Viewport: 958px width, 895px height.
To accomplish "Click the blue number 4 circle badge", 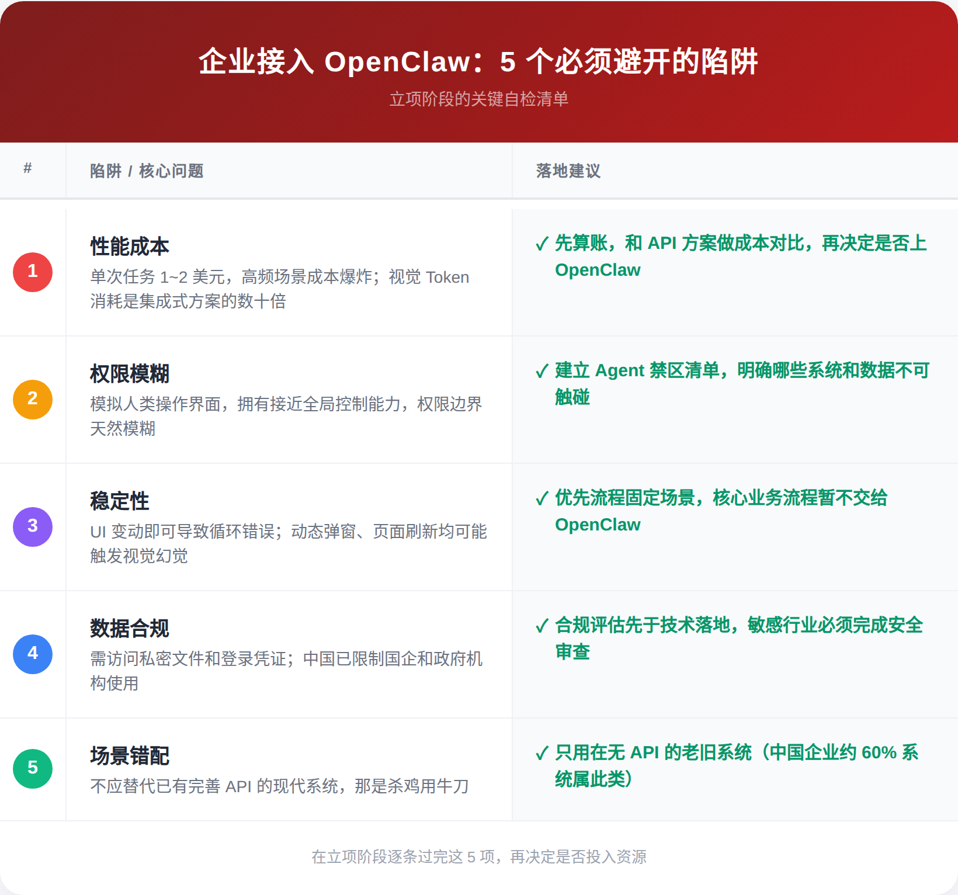I will pyautogui.click(x=33, y=654).
